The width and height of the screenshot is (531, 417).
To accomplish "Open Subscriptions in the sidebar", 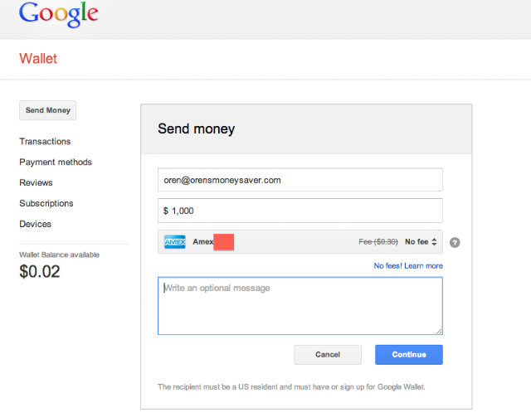I will (46, 203).
